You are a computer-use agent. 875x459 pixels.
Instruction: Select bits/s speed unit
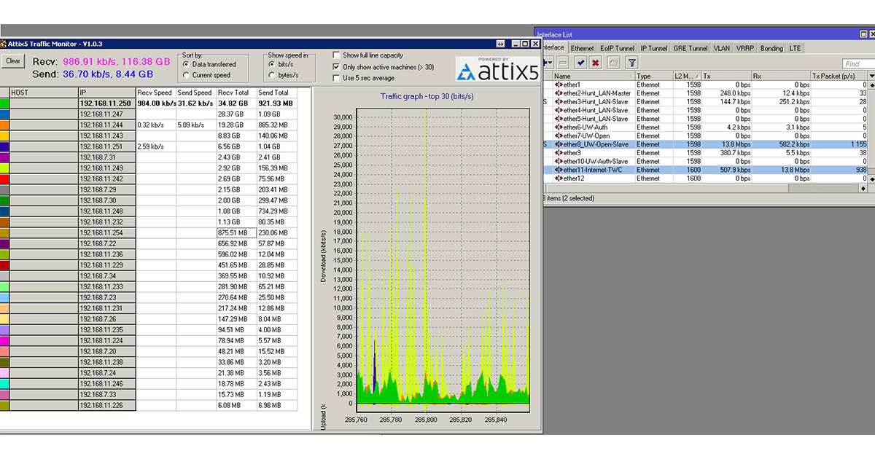pos(272,64)
